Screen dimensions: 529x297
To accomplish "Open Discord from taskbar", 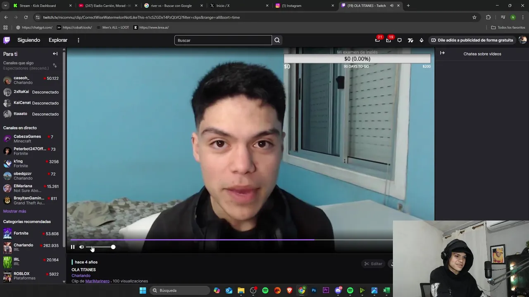I will (338, 290).
